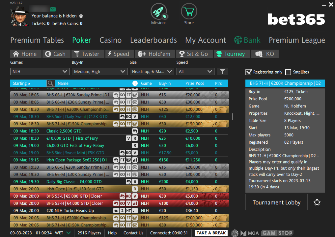Open the Games NLH dropdown
Image resolution: width=335 pixels, height=237 pixels.
click(x=40, y=72)
